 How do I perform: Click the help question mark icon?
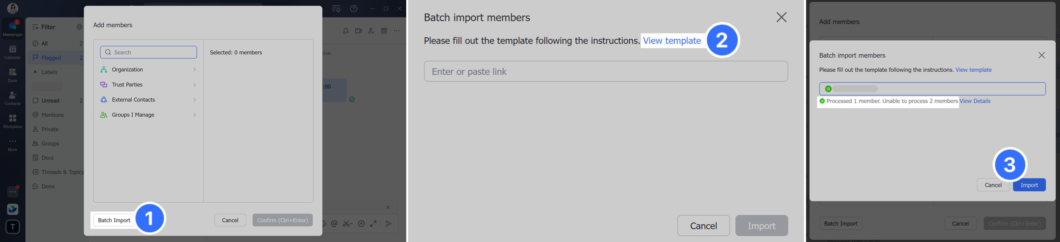coord(354,9)
